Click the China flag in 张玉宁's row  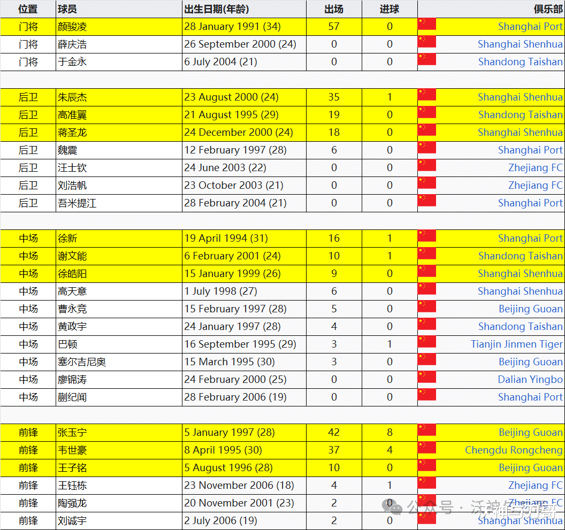click(x=427, y=430)
